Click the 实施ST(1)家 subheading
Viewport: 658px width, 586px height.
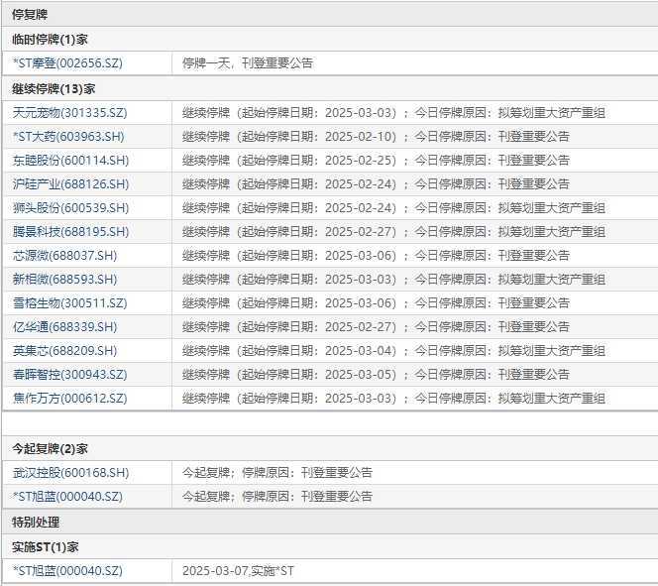click(x=45, y=547)
